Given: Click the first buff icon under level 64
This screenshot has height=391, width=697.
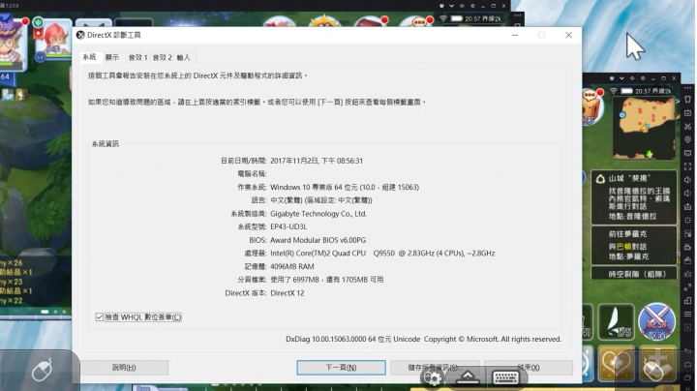Looking at the screenshot, I should (8, 95).
